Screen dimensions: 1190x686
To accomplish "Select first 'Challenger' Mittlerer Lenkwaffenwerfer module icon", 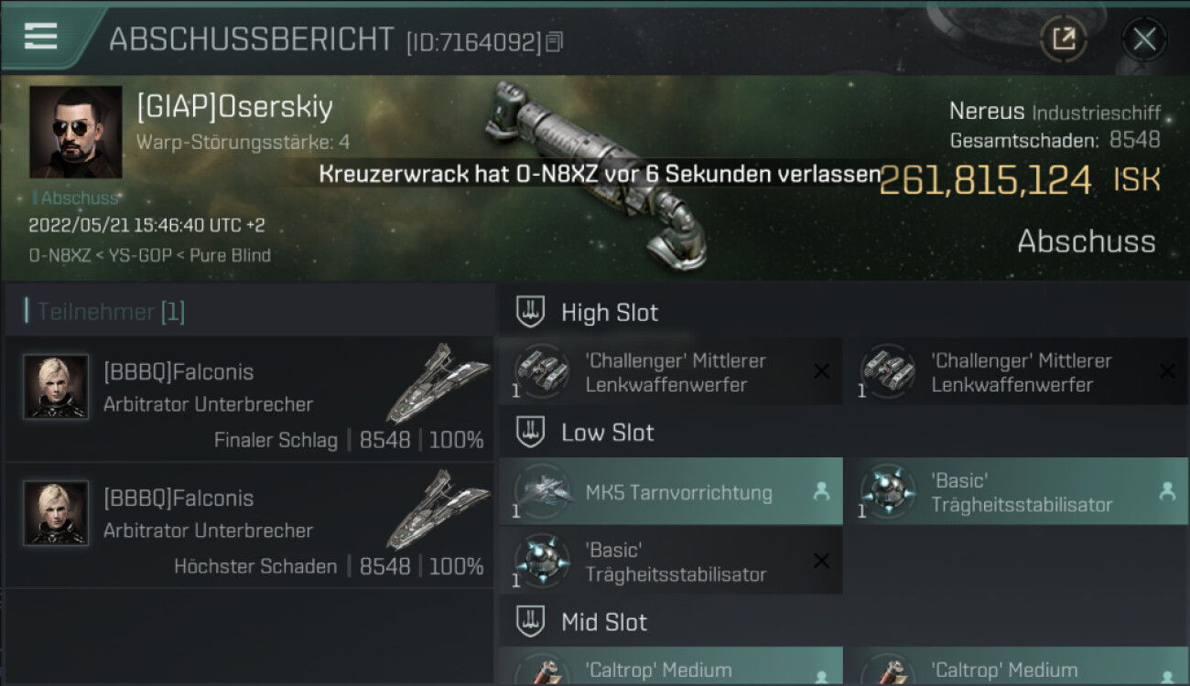I will [541, 370].
